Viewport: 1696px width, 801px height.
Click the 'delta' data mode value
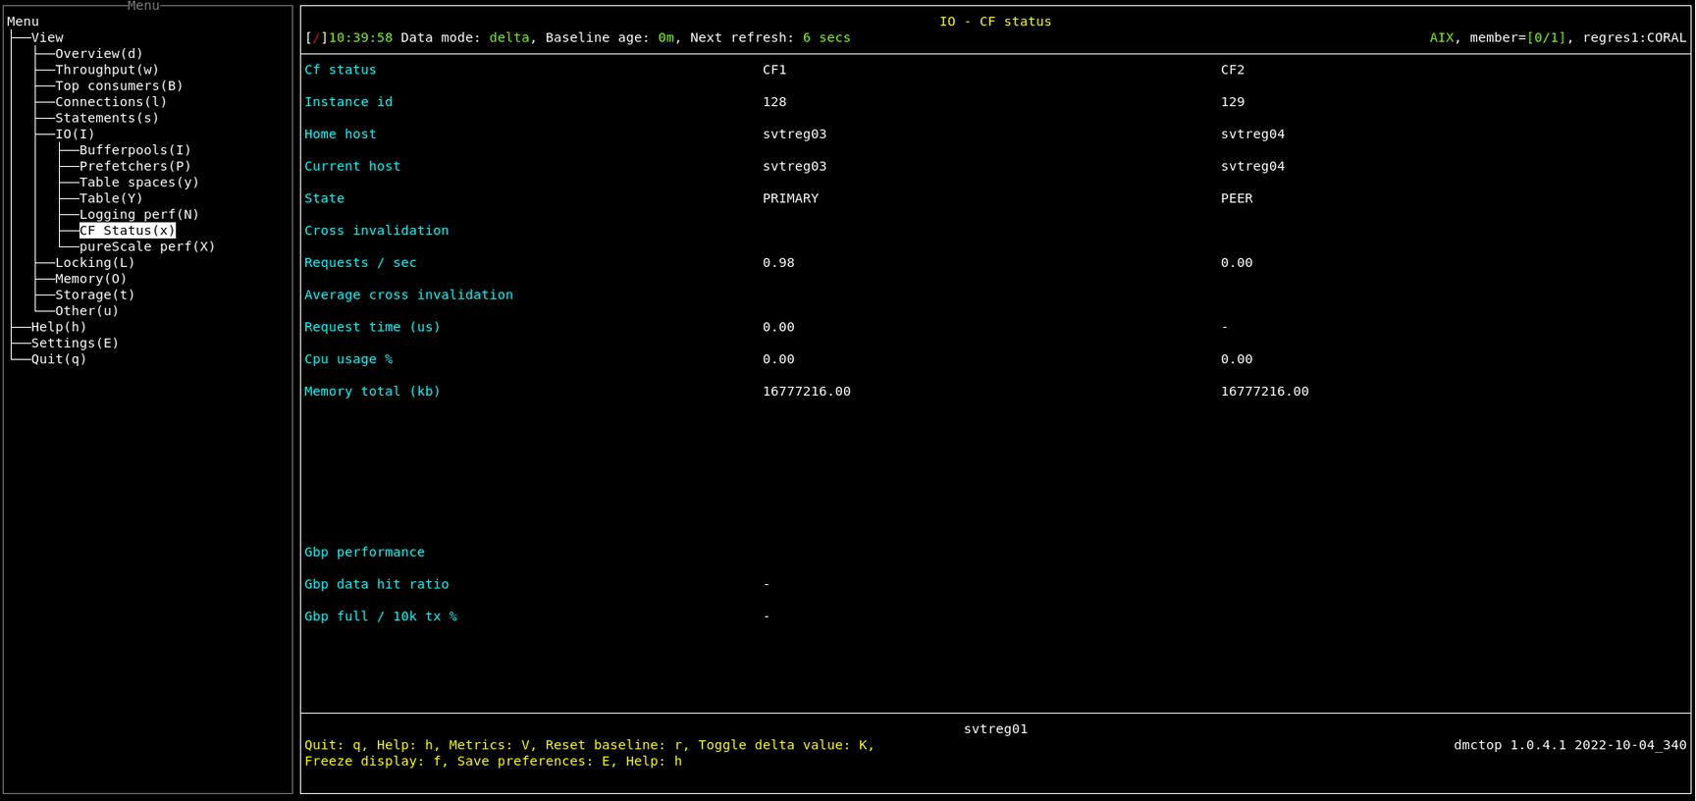tap(509, 37)
